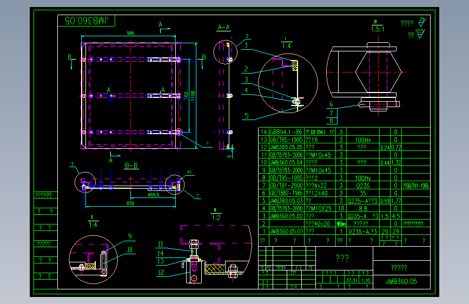Click the JMB360.05.03 part code cell

(286, 201)
